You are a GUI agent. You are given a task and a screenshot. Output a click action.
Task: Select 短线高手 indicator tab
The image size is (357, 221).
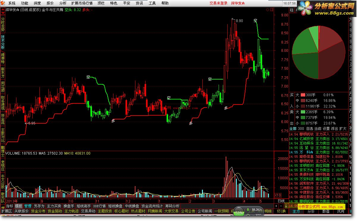tap(84, 206)
